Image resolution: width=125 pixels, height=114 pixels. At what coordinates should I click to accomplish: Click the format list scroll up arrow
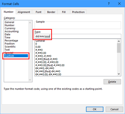pos(119,41)
